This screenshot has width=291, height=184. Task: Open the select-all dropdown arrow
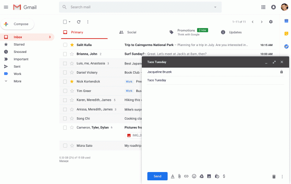(x=70, y=22)
